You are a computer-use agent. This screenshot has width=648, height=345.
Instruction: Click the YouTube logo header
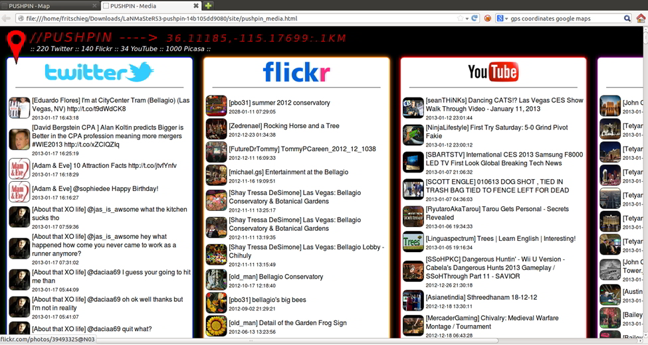coord(493,72)
